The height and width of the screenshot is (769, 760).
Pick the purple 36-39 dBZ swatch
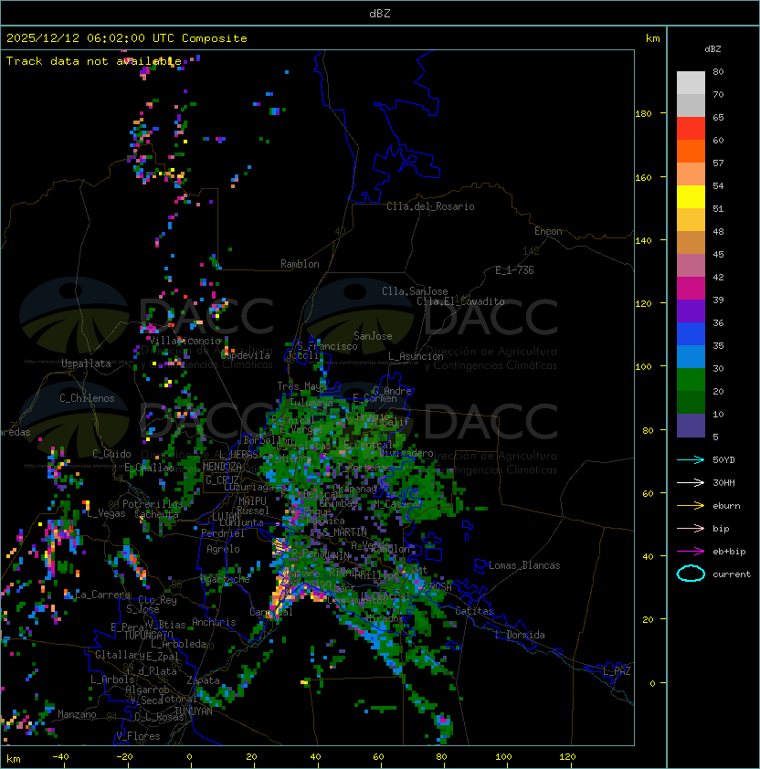pos(691,311)
